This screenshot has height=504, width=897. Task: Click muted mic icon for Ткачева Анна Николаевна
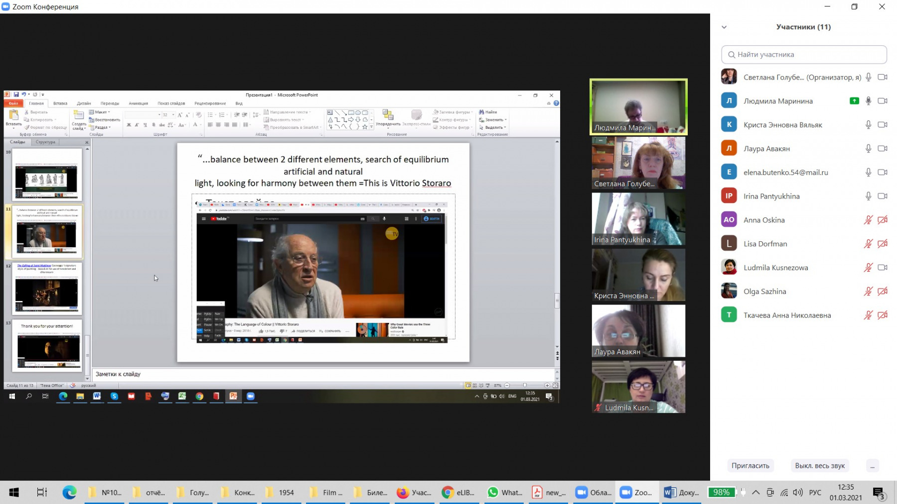point(868,315)
